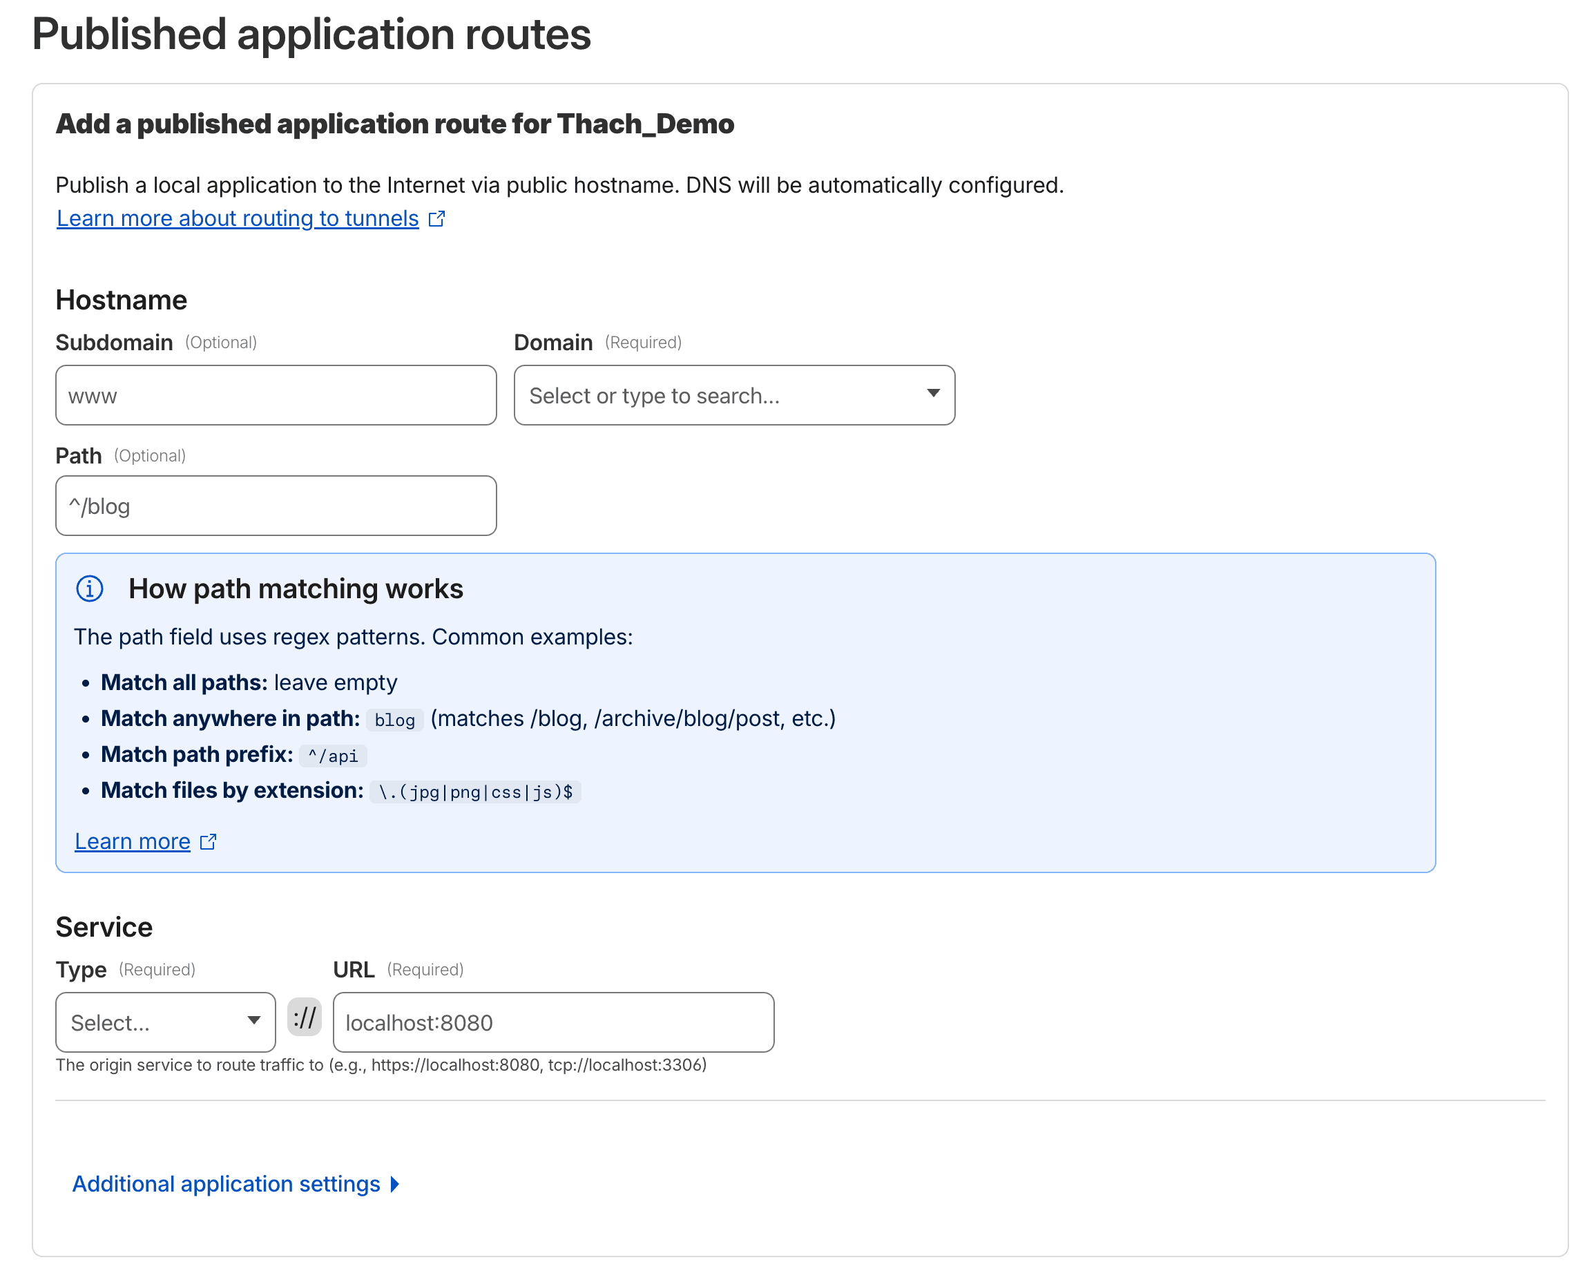The width and height of the screenshot is (1587, 1271).
Task: Click the Domain dropdown arrow
Action: click(x=932, y=393)
